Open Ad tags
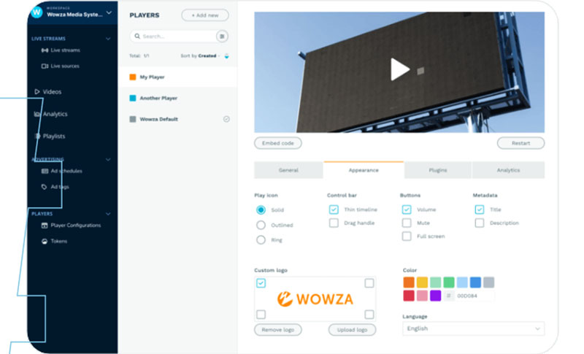This screenshot has height=354, width=584. coord(55,187)
